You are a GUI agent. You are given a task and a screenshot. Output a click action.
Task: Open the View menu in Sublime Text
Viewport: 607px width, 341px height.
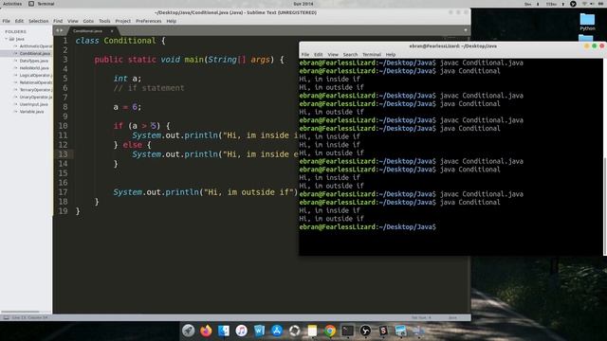coord(73,21)
